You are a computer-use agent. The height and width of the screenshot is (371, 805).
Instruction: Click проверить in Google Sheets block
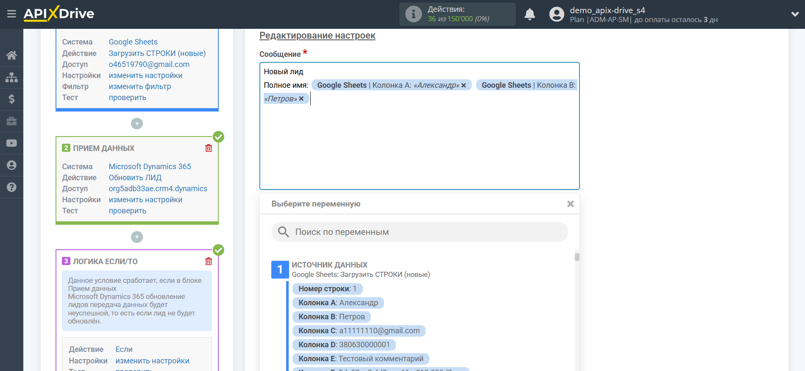pos(128,98)
